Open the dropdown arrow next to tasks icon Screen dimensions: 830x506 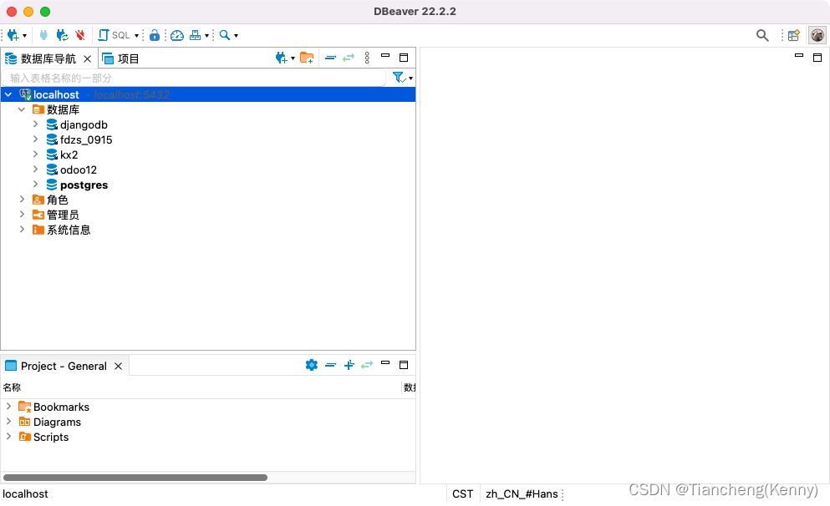[x=207, y=36]
